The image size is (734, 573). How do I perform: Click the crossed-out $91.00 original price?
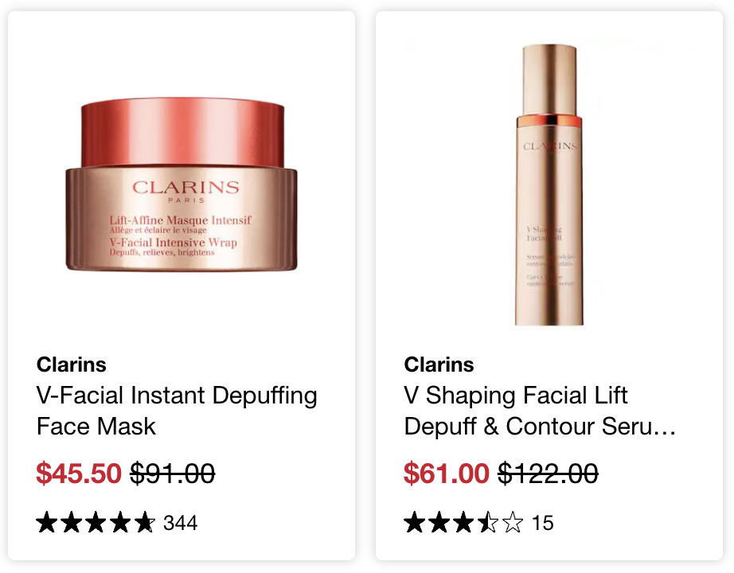pyautogui.click(x=172, y=473)
